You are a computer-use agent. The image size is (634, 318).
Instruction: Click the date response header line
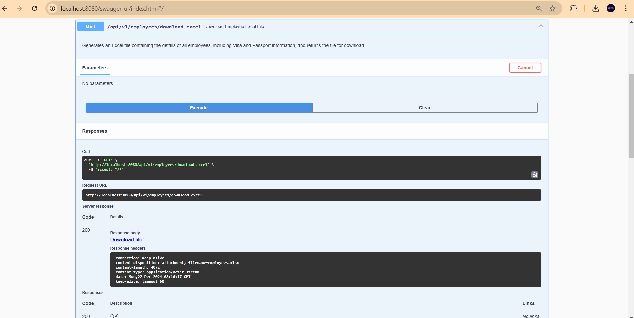pos(153,277)
